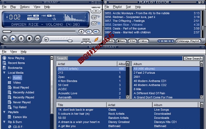Pause the current song
The height and width of the screenshot is (129, 206).
point(21,38)
